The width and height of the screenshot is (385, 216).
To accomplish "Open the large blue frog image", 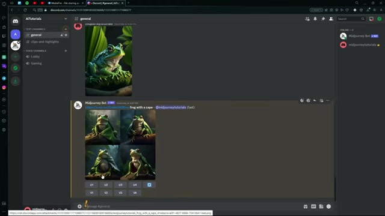I will [x=108, y=61].
